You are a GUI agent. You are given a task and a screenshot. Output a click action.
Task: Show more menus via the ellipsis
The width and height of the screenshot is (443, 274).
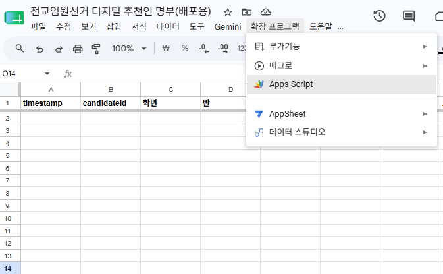click(x=340, y=27)
